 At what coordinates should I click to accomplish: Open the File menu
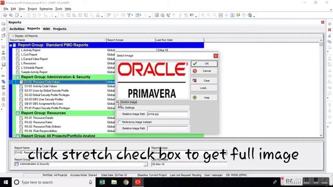tap(6, 9)
